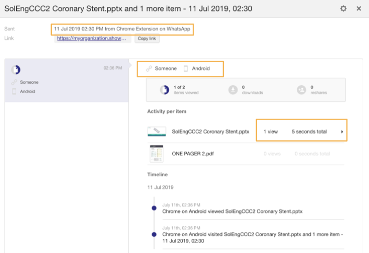The height and width of the screenshot is (253, 369).
Task: Click the SolEngCCC2 Coronary Stent.pptx file name
Action: point(210,132)
